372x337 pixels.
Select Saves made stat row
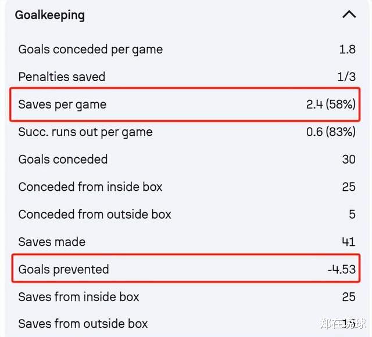pyautogui.click(x=187, y=242)
